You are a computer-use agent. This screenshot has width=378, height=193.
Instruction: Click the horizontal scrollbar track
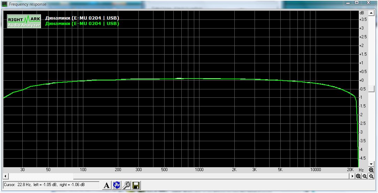209,176
